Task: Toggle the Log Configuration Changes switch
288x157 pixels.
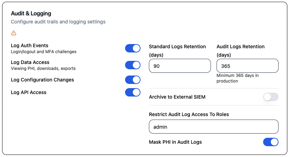Action: click(132, 80)
